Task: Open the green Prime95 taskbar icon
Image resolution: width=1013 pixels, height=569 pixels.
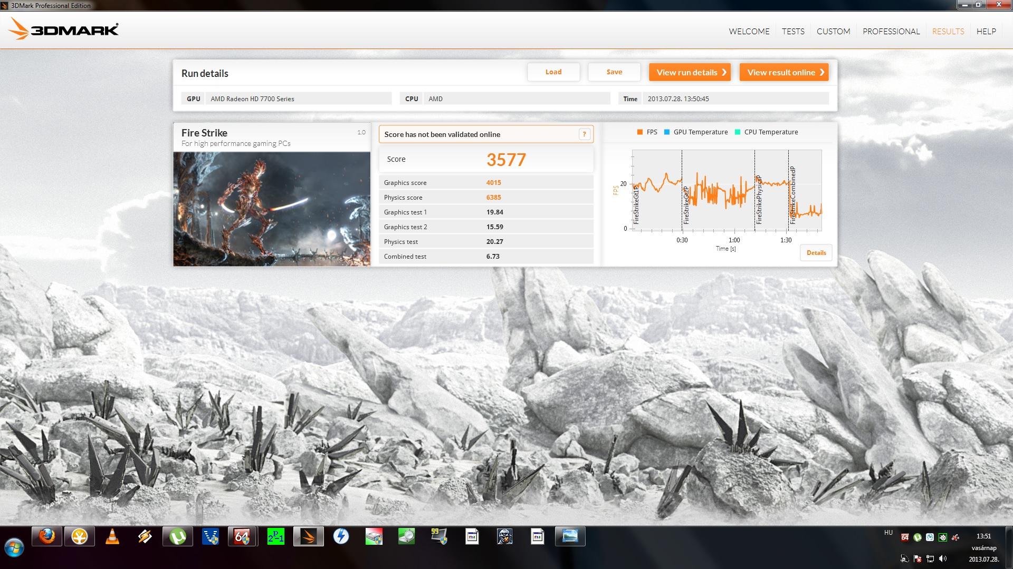Action: click(275, 536)
